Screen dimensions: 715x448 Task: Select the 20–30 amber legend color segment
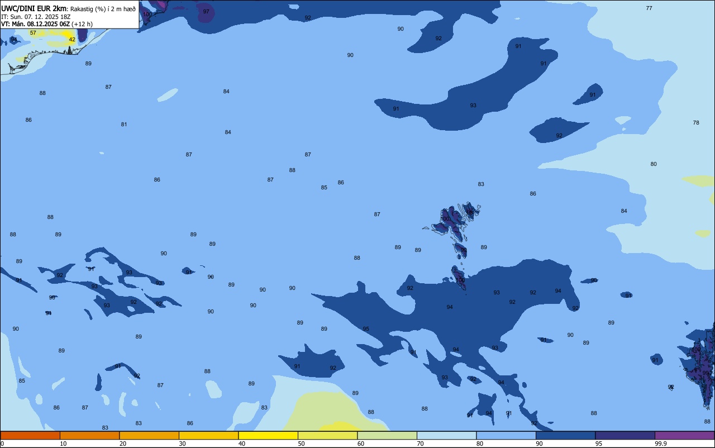(x=149, y=435)
